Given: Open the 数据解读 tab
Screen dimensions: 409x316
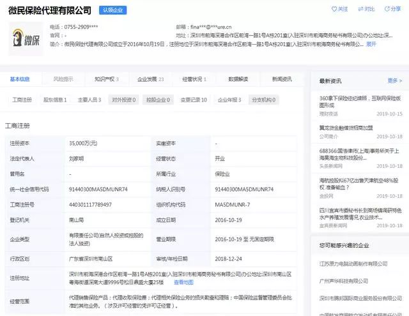Looking at the screenshot, I should pos(238,79).
